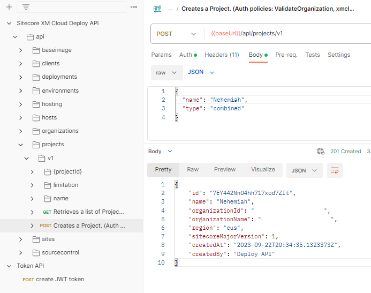Select the request Body tab
The height and width of the screenshot is (293, 371).
click(258, 55)
